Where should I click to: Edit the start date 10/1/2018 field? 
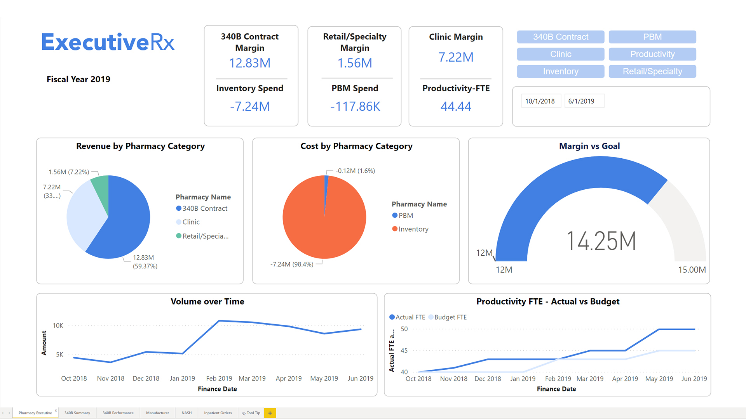541,101
